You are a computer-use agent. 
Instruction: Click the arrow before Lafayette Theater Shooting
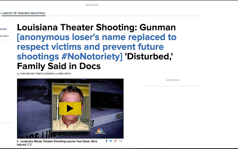coord(1,13)
